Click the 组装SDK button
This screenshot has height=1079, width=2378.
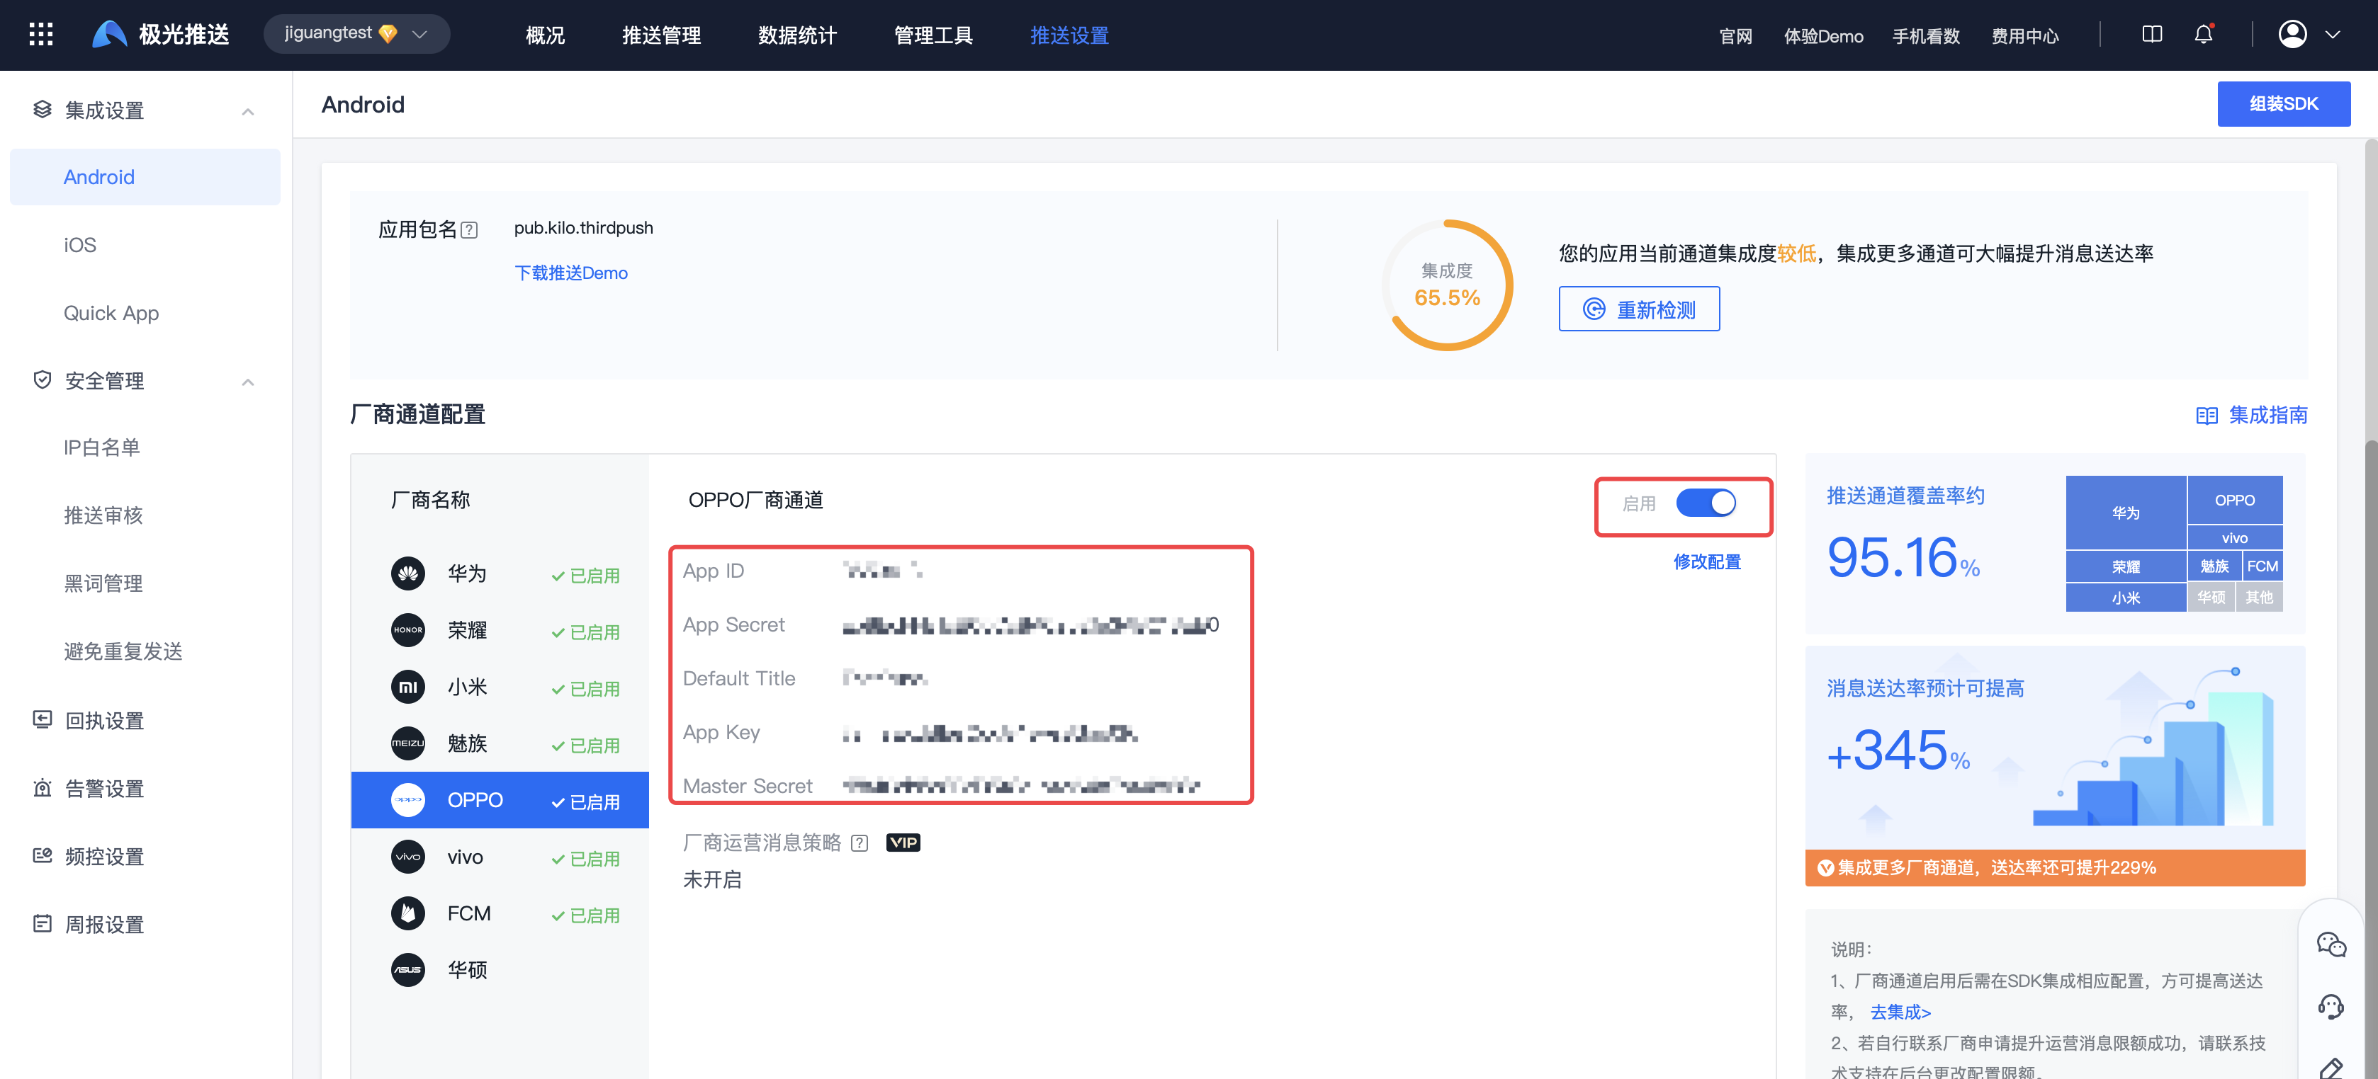(x=2284, y=104)
